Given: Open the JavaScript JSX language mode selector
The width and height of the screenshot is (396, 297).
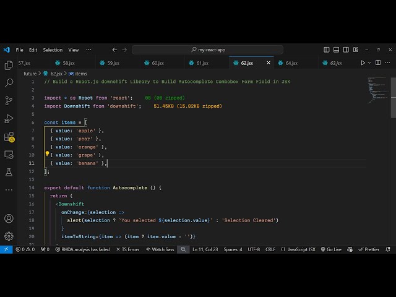Looking at the screenshot, I should tap(298, 249).
